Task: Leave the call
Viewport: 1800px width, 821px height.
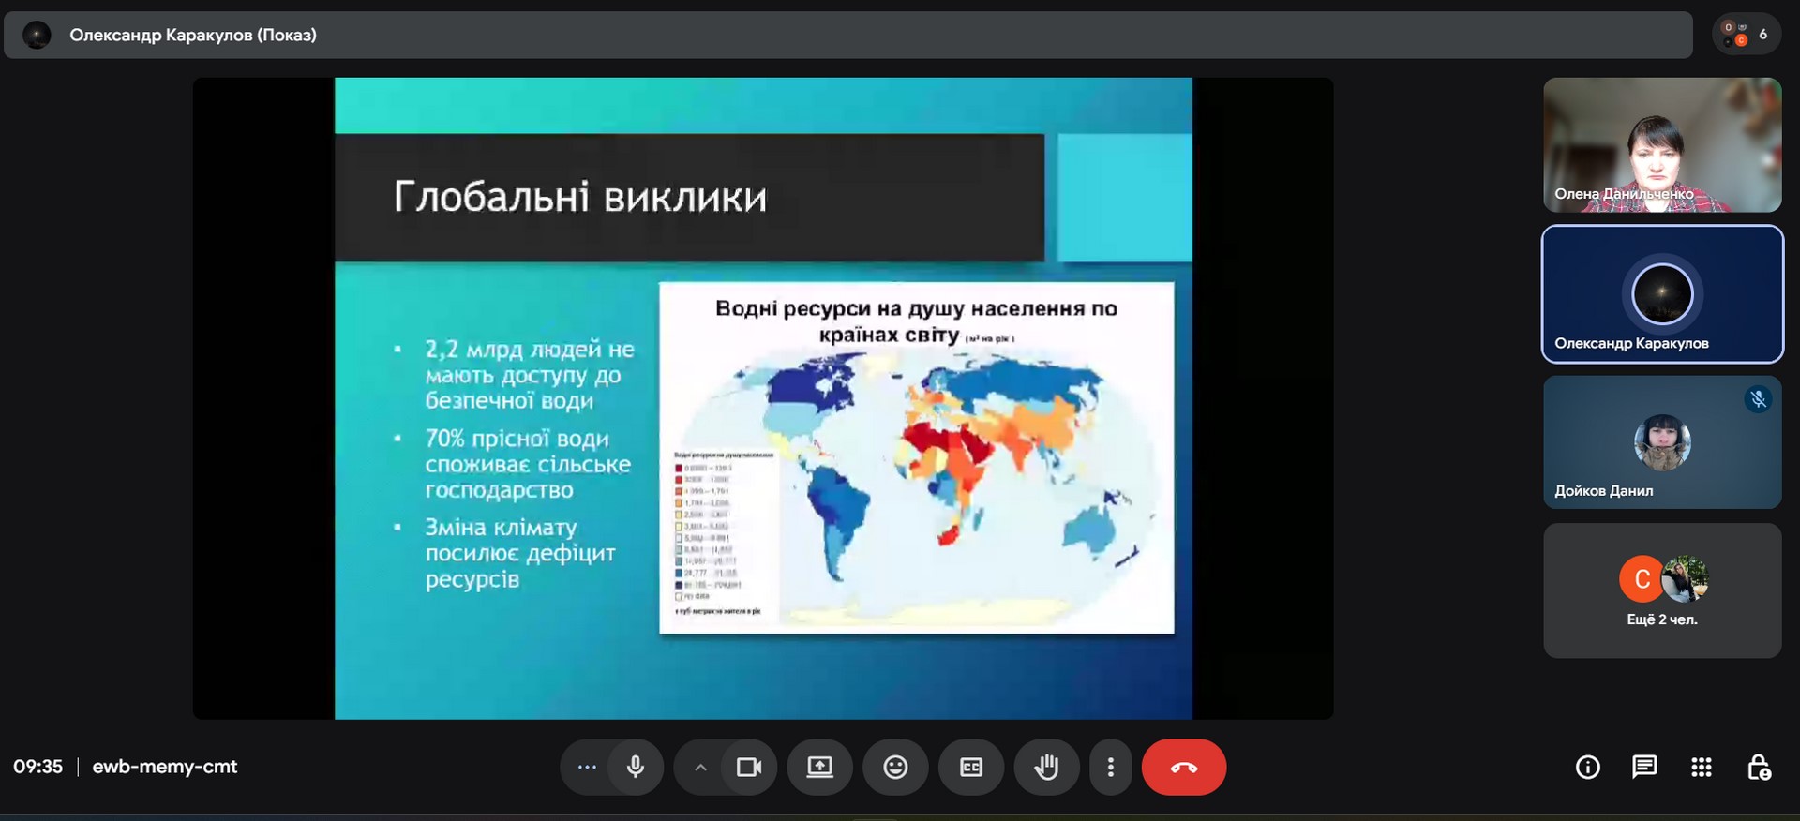Action: [1183, 767]
